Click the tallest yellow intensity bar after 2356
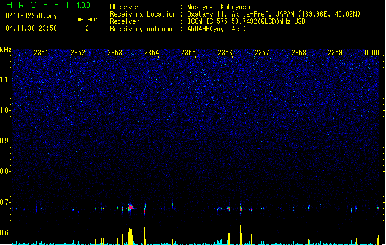Viewport: 386px width, 245px height. (241, 235)
